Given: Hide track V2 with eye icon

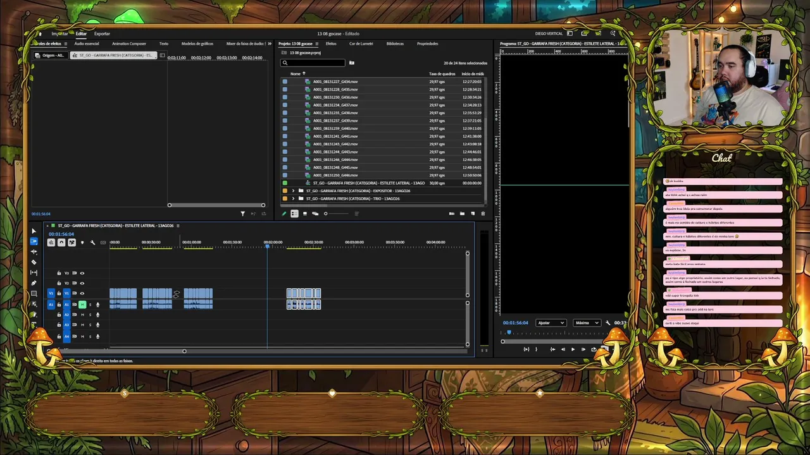Looking at the screenshot, I should pos(82,283).
